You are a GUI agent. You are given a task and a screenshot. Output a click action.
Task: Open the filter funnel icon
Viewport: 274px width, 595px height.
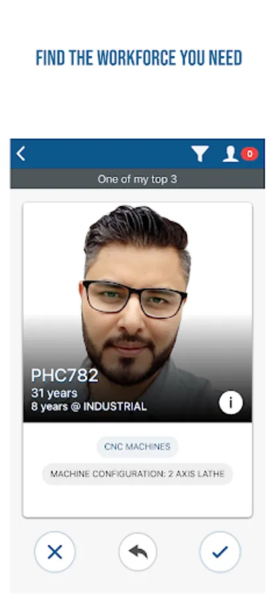pos(200,154)
